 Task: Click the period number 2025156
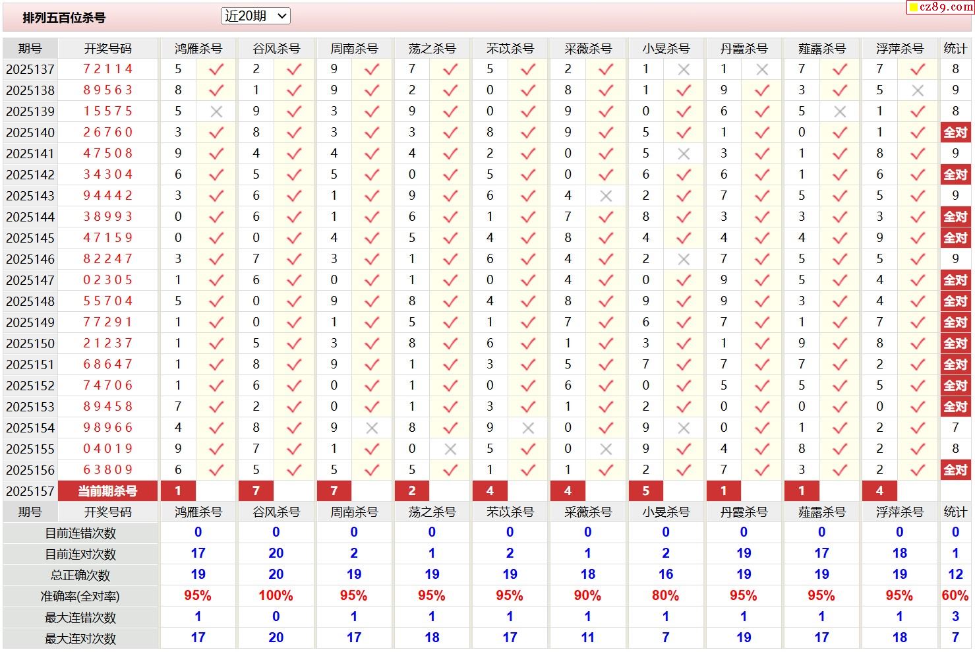pyautogui.click(x=30, y=470)
